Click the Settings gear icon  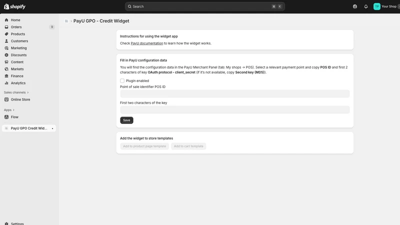coord(6,223)
